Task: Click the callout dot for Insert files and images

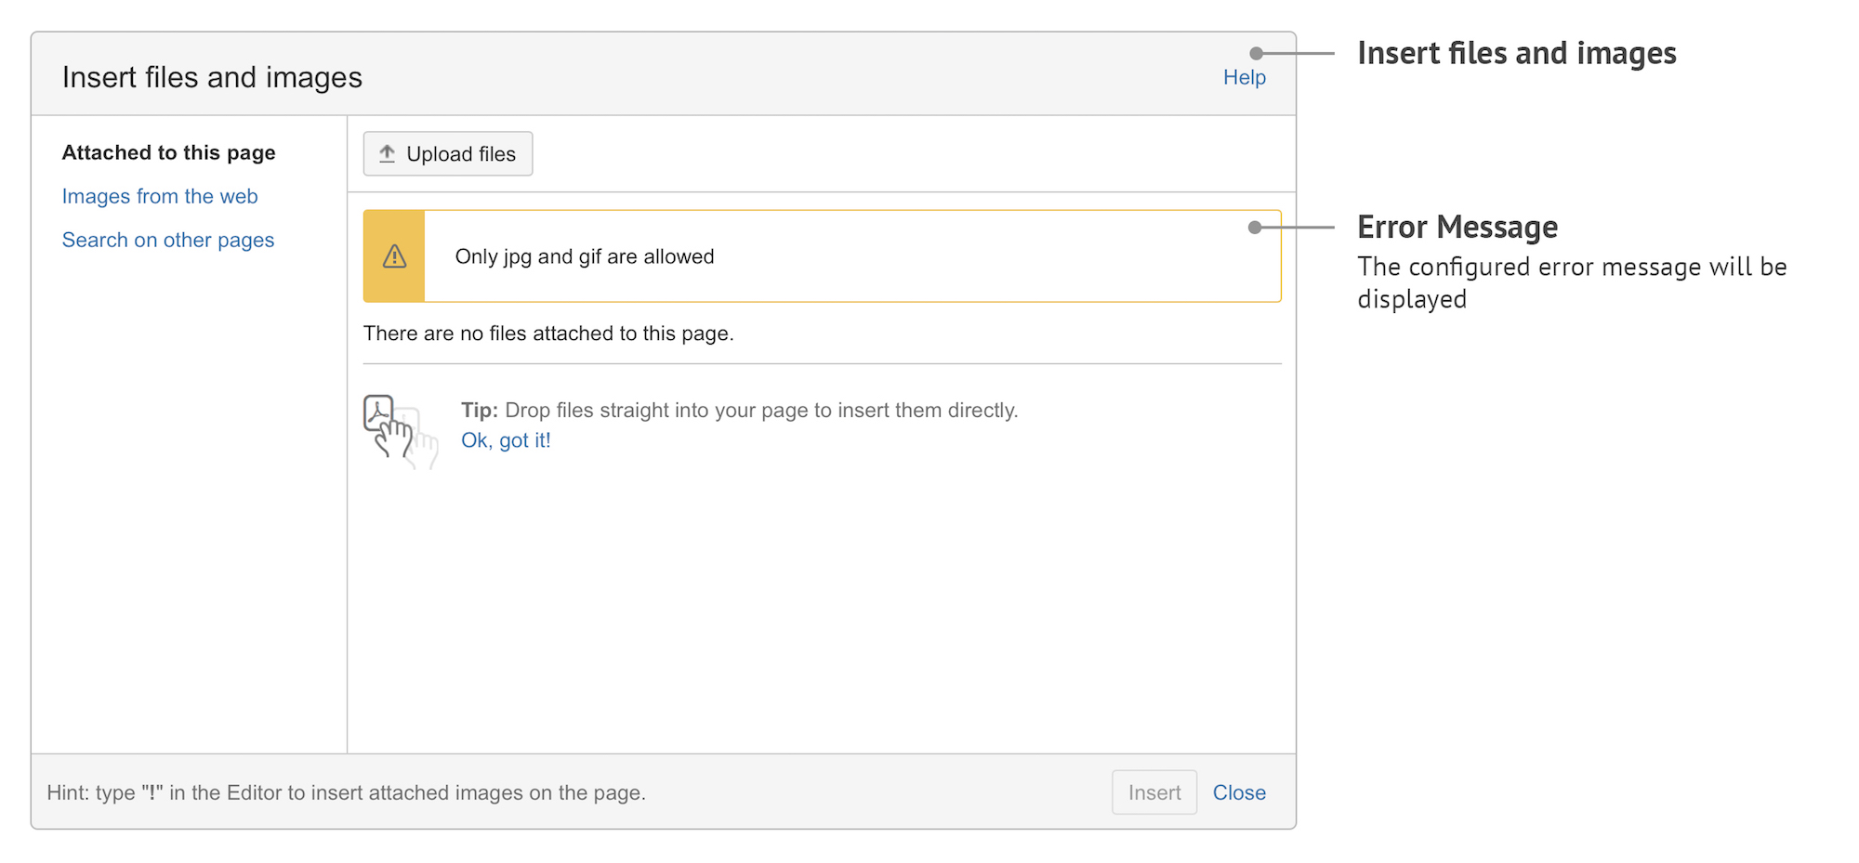Action: tap(1256, 53)
